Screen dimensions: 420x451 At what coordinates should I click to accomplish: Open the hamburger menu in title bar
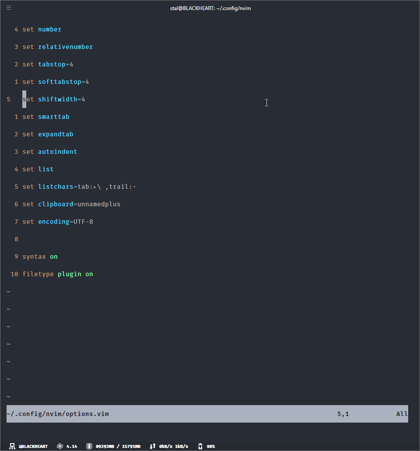(x=9, y=7)
